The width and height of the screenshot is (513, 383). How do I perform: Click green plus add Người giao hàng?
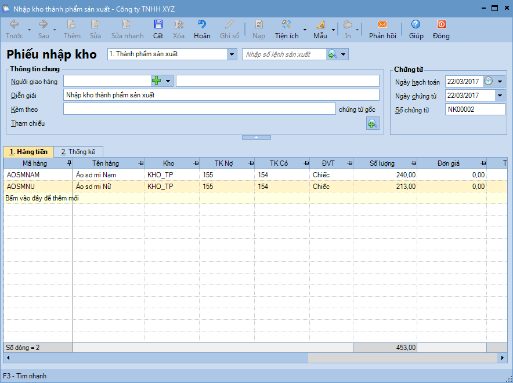tap(157, 81)
